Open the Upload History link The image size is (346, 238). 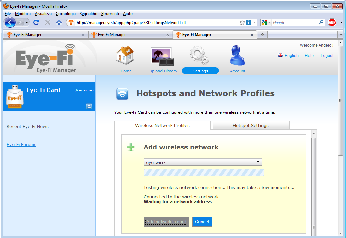pyautogui.click(x=163, y=71)
